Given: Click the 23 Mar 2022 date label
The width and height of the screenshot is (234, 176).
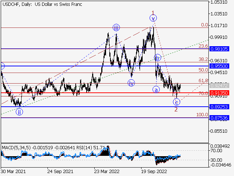Looking at the screenshot, I should [x=106, y=171].
